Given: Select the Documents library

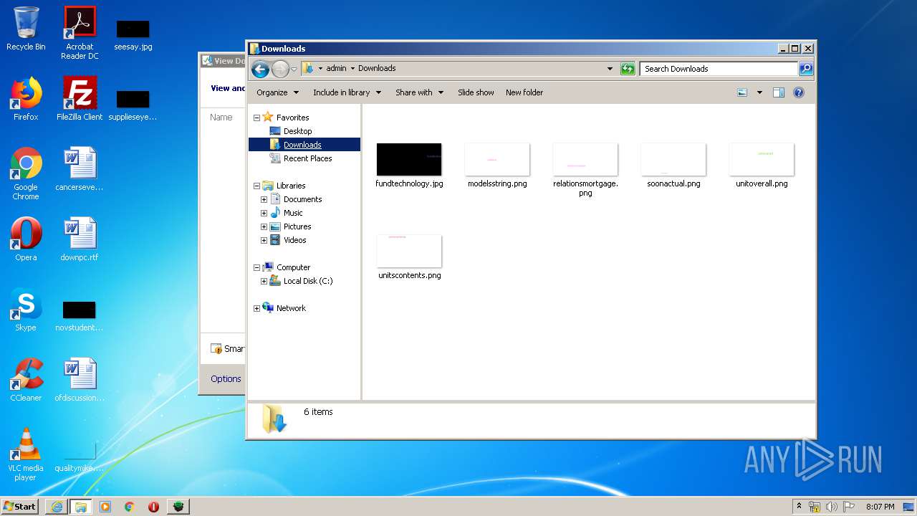Looking at the screenshot, I should point(302,199).
